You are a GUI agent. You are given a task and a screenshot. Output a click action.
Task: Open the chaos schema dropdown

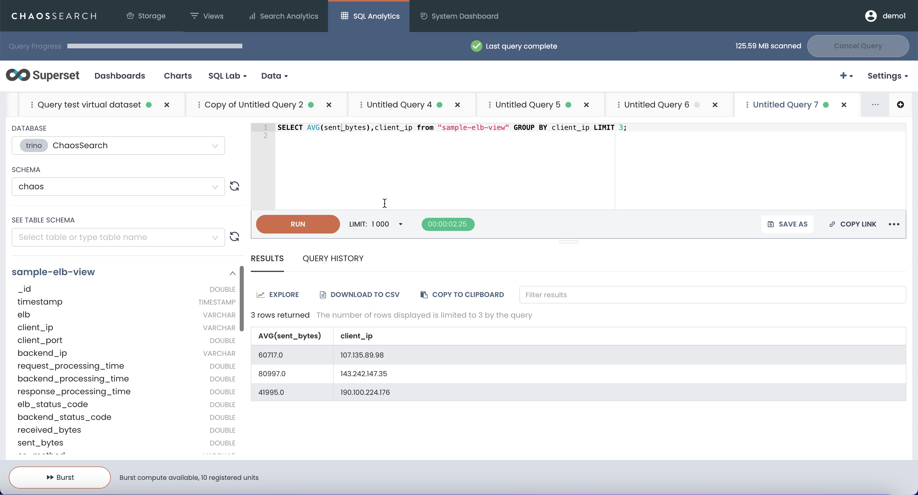(118, 186)
